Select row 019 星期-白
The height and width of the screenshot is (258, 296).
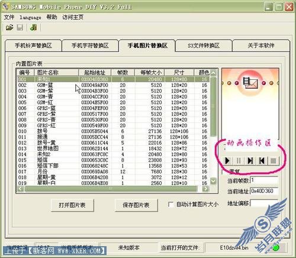tap(113, 183)
